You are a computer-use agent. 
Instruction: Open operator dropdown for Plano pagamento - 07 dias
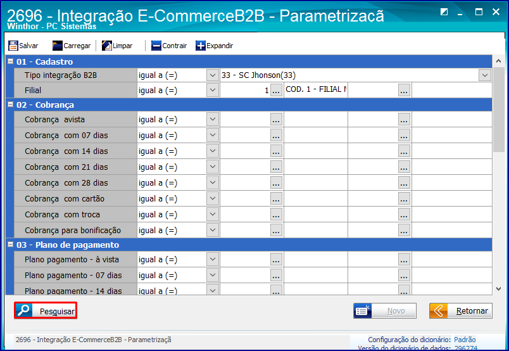pos(213,275)
